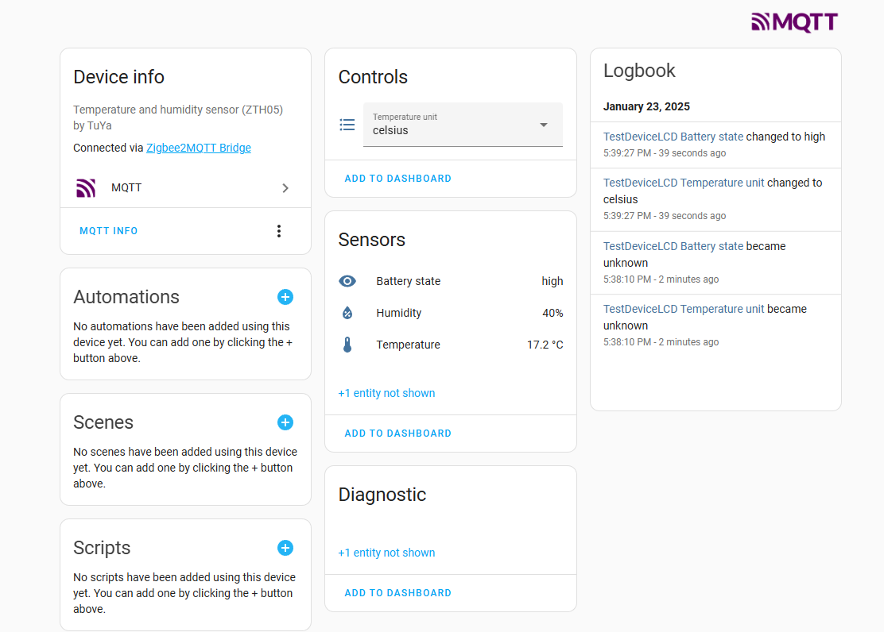Click the Logbook heading

point(639,71)
